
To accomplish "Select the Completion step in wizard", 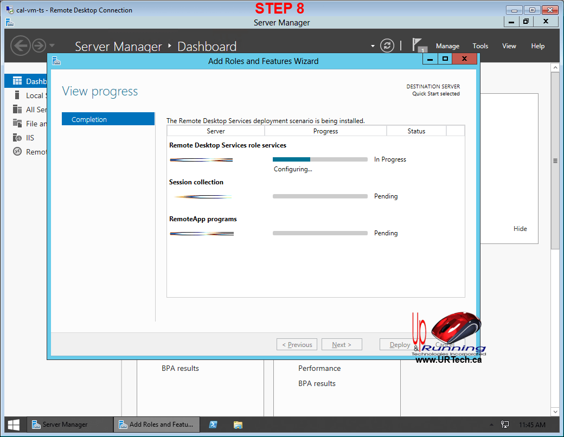I will [x=108, y=119].
